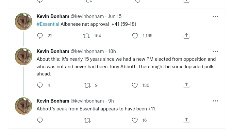This screenshot has width=232, height=131.
Task: Reply to the Abbott's peak tweet
Action: click(40, 121)
